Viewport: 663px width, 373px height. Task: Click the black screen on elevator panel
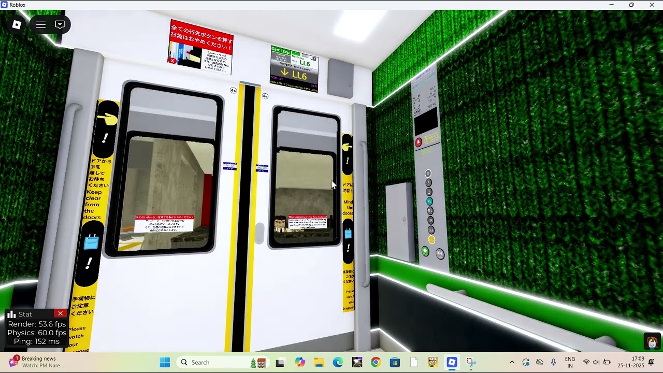point(426,122)
